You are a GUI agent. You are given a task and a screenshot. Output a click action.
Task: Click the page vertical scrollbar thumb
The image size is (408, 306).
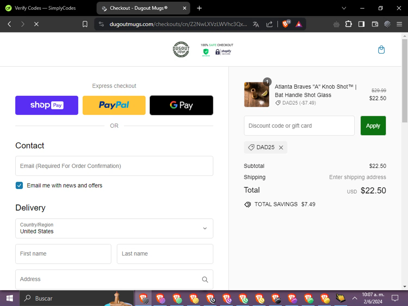[405, 81]
